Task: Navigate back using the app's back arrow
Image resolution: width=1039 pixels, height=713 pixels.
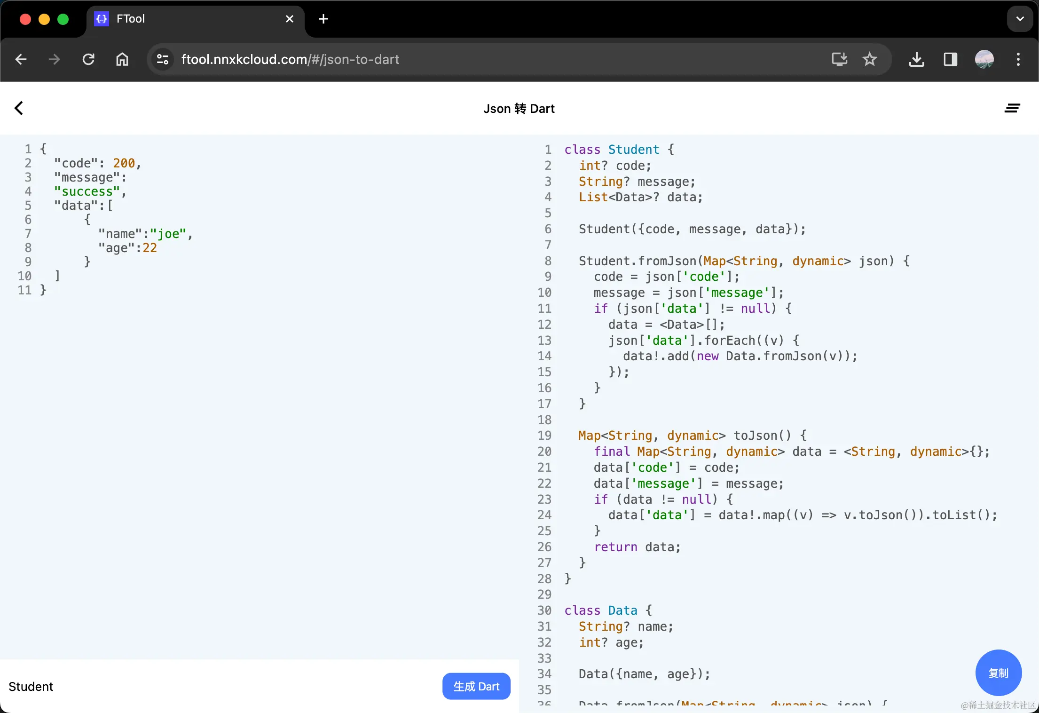Action: 19,108
